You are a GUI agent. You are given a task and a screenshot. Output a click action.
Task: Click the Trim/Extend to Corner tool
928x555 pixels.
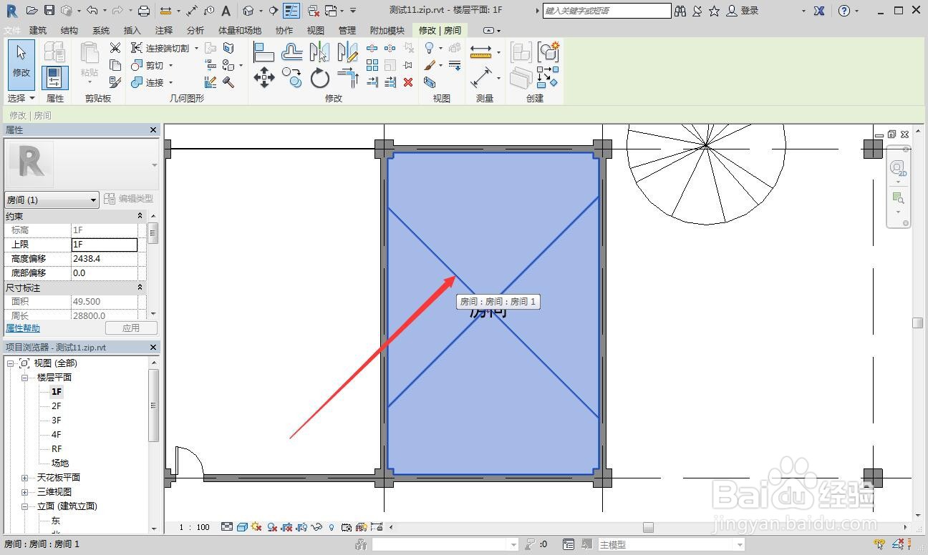[x=347, y=77]
